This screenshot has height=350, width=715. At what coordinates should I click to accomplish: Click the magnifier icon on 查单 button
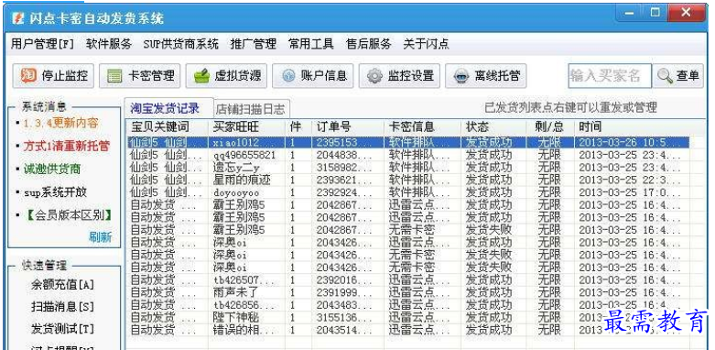[x=666, y=76]
